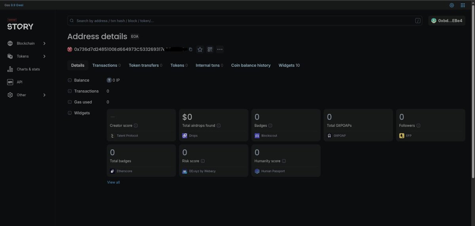Copy the address with the copy icon
Viewport: 475px width, 226px height.
190,49
